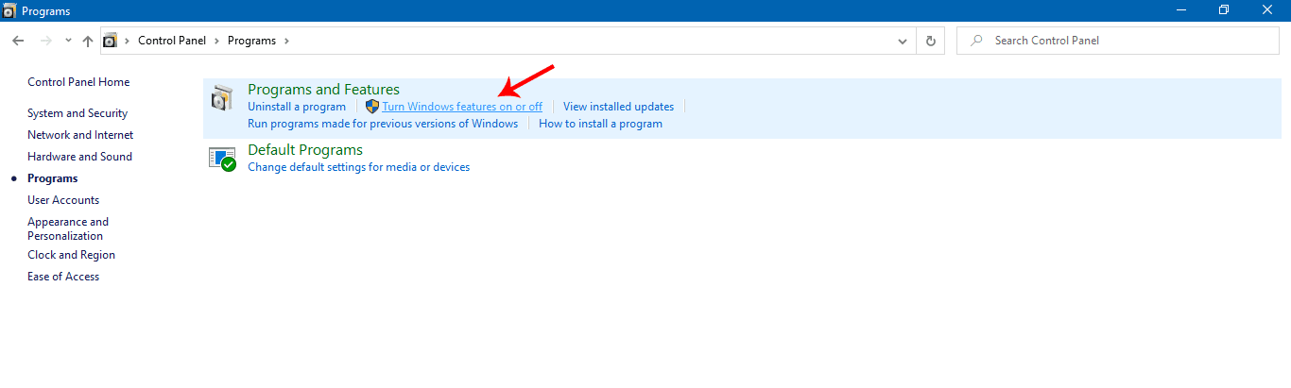
Task: Expand chevron before Control Panel breadcrumb
Action: pos(128,41)
